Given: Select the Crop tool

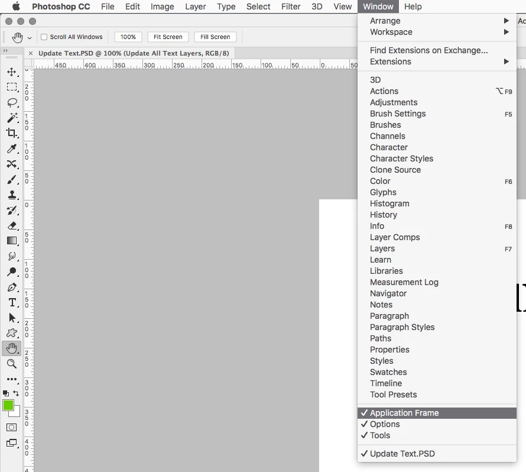Looking at the screenshot, I should [12, 133].
